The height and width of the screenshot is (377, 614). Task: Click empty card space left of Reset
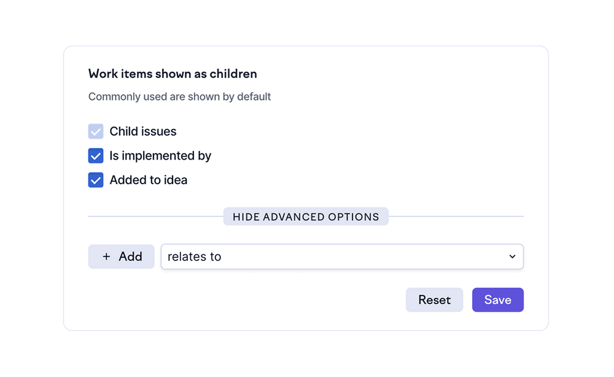click(x=246, y=300)
